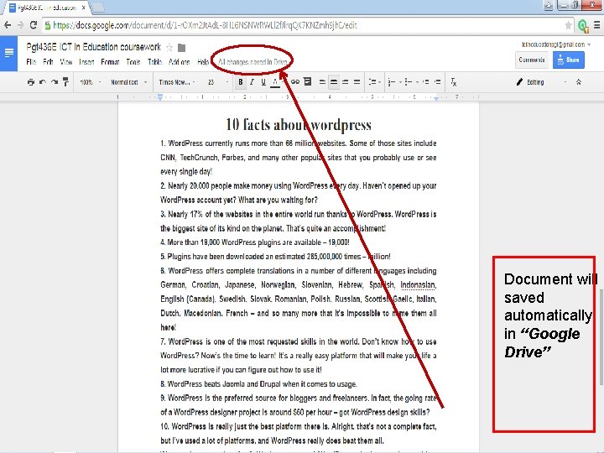Insert a link with the link icon
604x453 pixels.
(295, 82)
